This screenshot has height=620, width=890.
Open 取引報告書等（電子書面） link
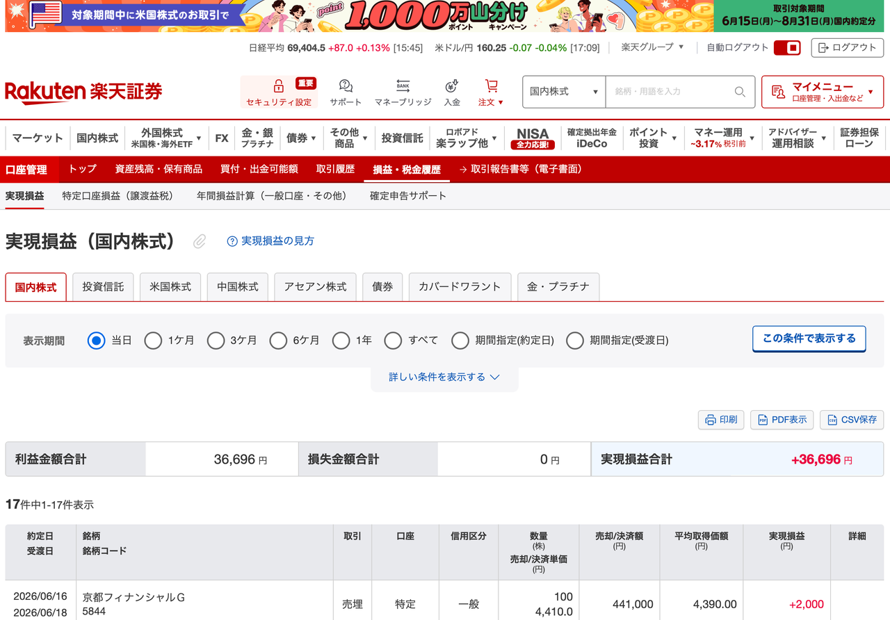click(x=521, y=169)
